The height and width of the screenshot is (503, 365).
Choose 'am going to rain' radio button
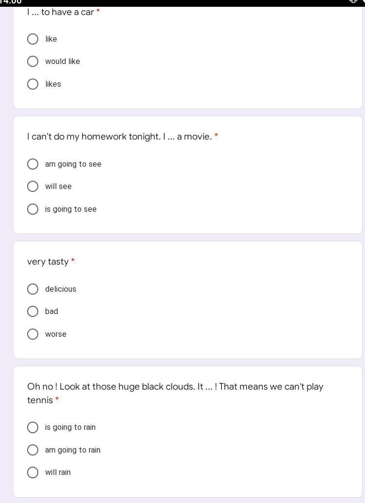coord(33,450)
